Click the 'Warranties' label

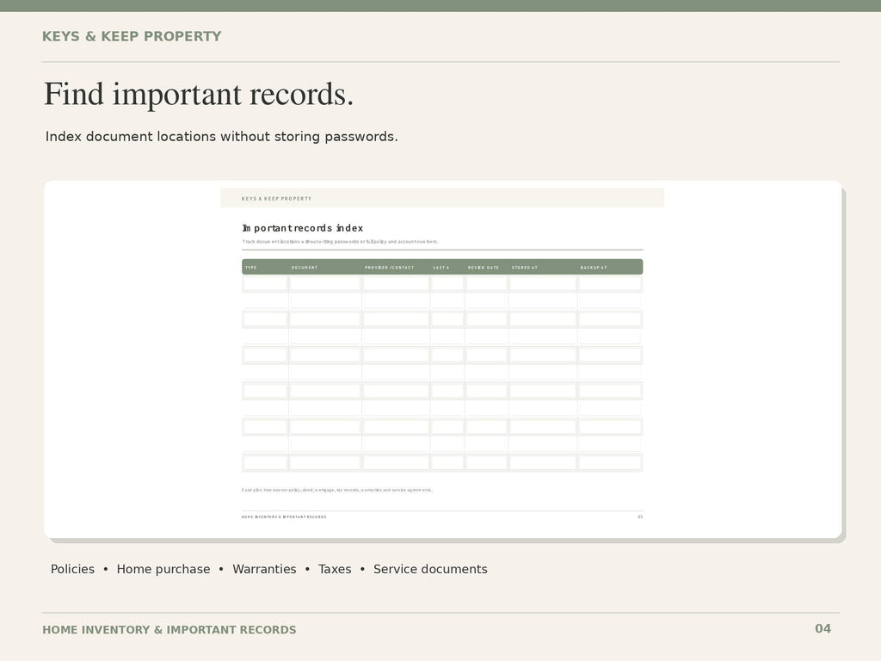coord(264,569)
